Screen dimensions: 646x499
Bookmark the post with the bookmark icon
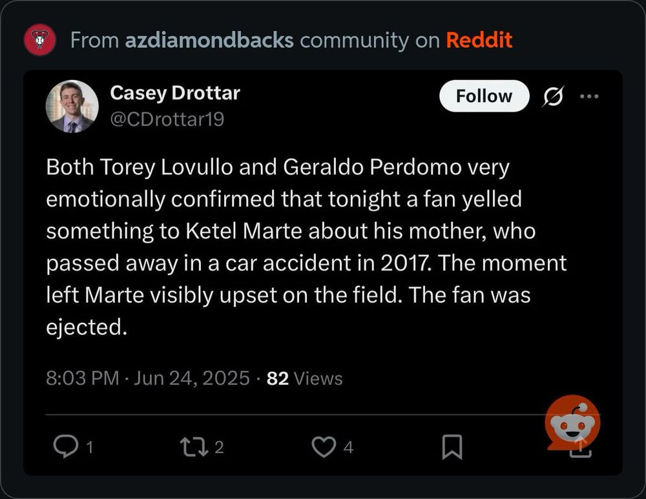click(x=452, y=447)
